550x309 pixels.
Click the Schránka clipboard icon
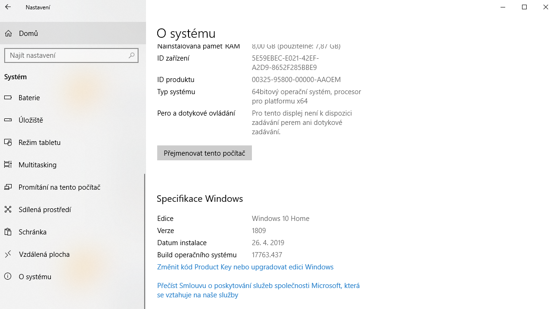pyautogui.click(x=8, y=232)
